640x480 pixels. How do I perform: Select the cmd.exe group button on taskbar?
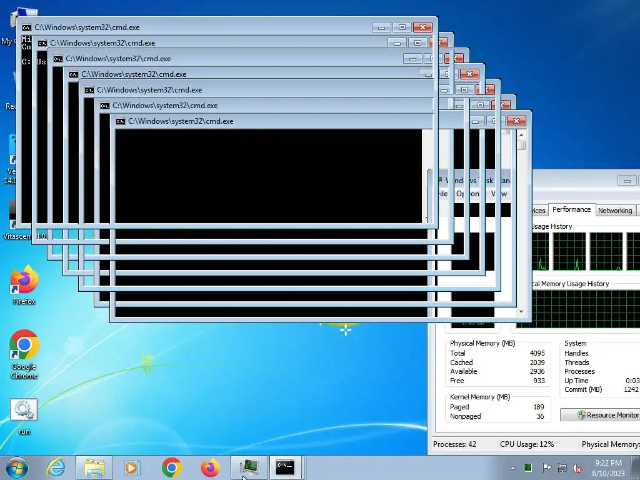(x=285, y=467)
